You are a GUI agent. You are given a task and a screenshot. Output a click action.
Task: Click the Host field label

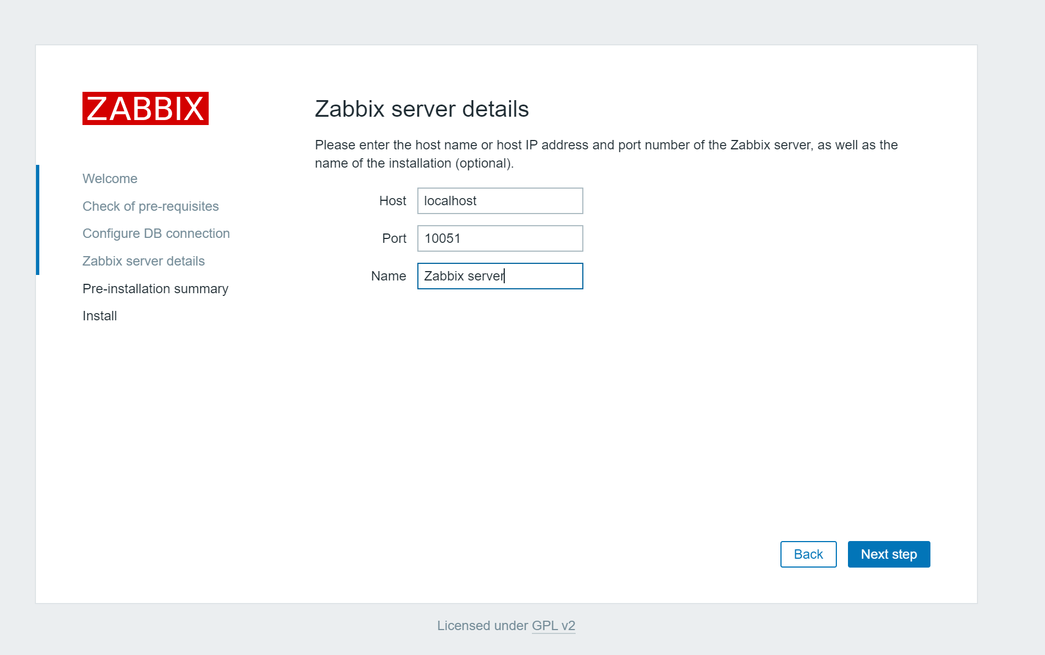click(x=392, y=201)
